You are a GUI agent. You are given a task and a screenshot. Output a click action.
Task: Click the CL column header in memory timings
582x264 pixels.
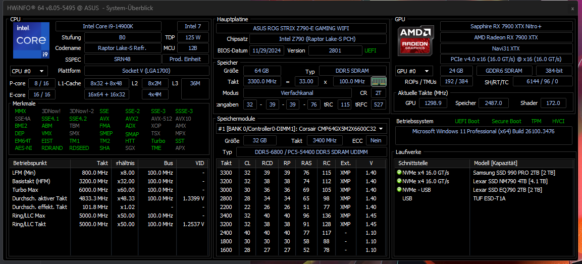click(x=247, y=163)
